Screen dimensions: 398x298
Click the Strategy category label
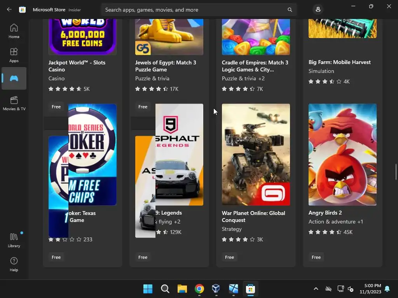[x=232, y=229]
